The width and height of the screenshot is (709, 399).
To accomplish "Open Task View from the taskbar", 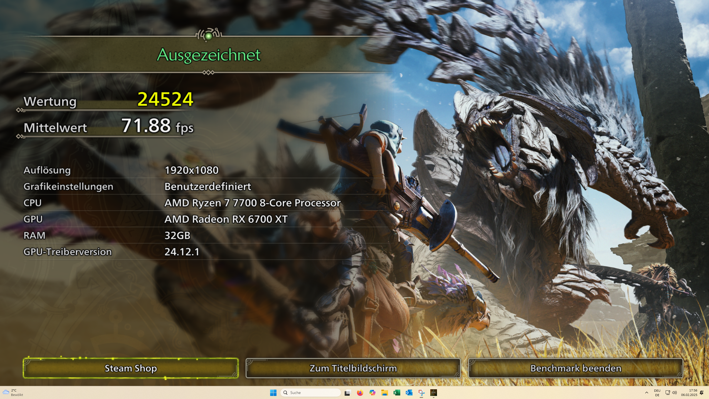I will click(x=348, y=392).
